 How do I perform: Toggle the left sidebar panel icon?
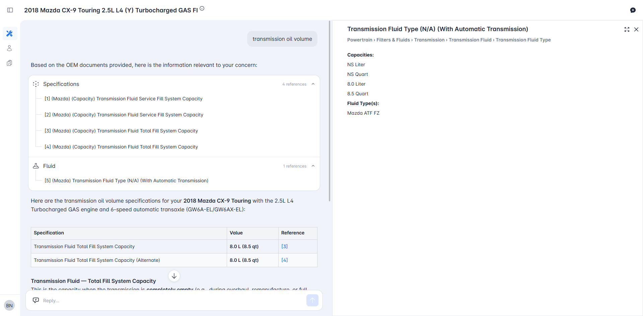(10, 10)
